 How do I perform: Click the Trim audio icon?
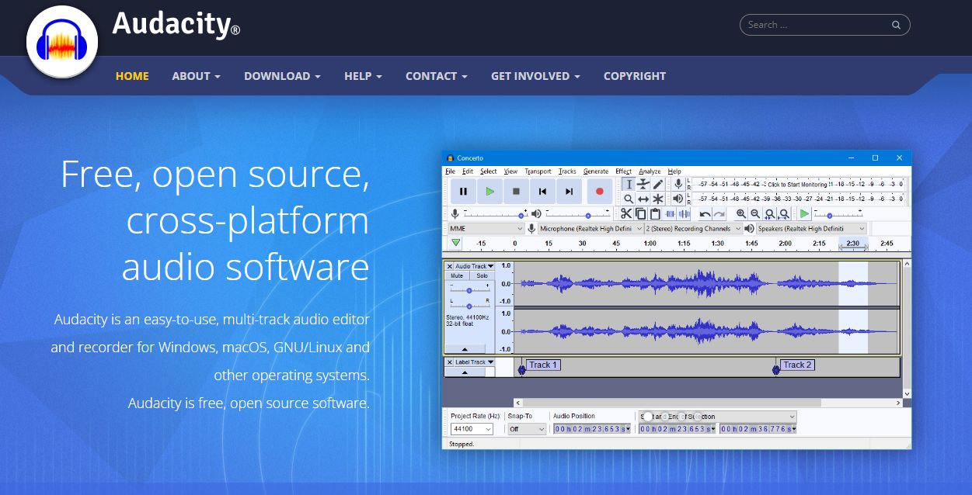tap(671, 213)
